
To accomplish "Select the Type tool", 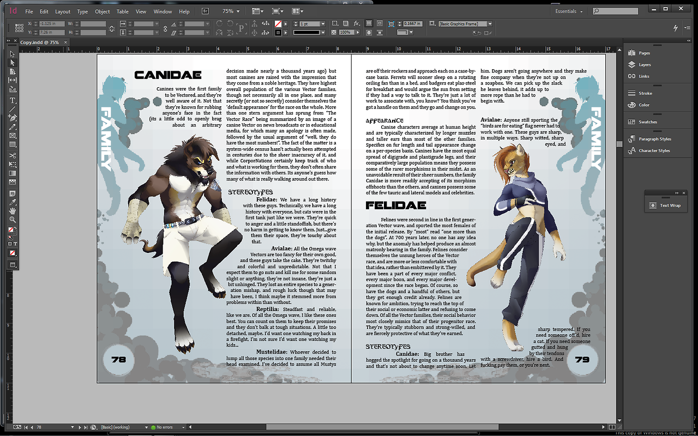I will [13, 101].
